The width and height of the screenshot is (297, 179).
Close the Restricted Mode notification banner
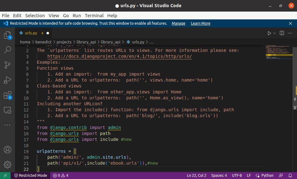pos(290,23)
